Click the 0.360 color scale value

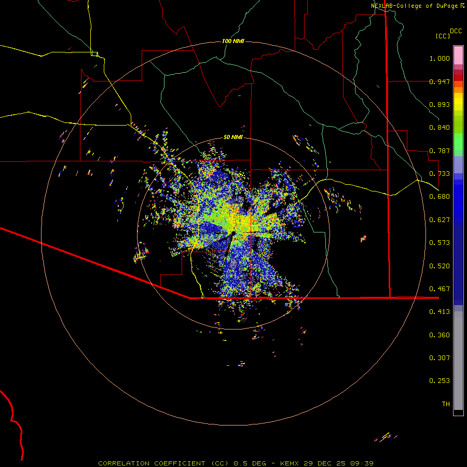[439, 335]
